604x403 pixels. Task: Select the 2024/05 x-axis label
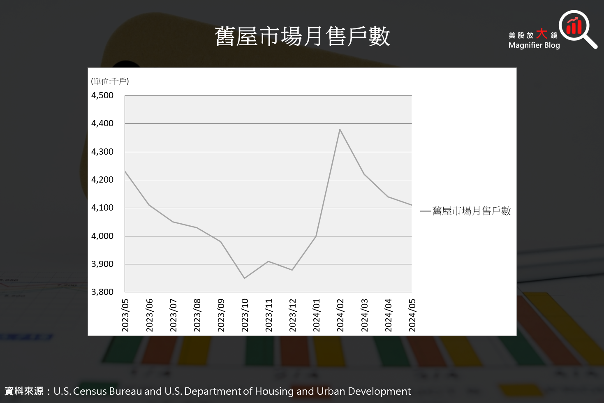point(412,315)
